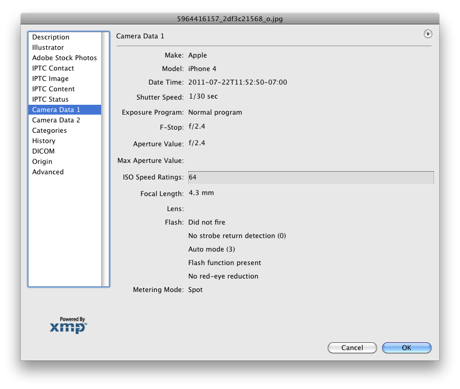
Task: Click the "Shutter Speed:" label
Action: 160,97
